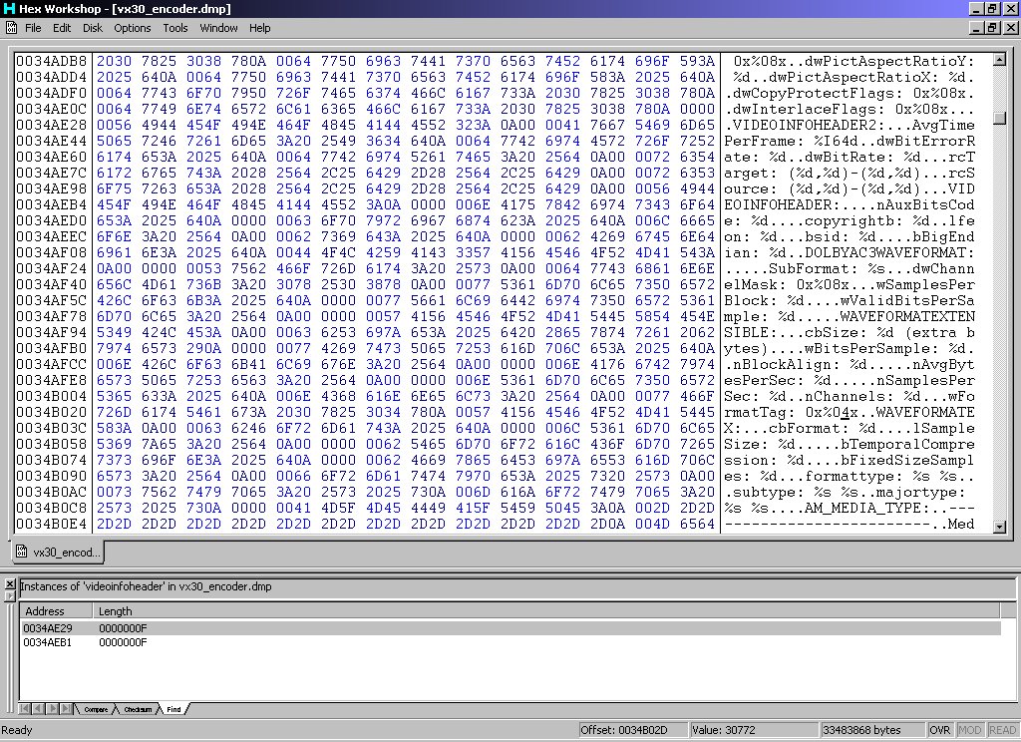The width and height of the screenshot is (1021, 742).
Task: Open the Tools menu
Action: [x=175, y=28]
